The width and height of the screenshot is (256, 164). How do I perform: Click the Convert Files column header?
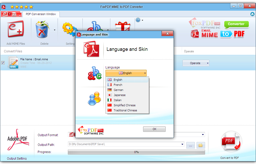tap(13, 51)
